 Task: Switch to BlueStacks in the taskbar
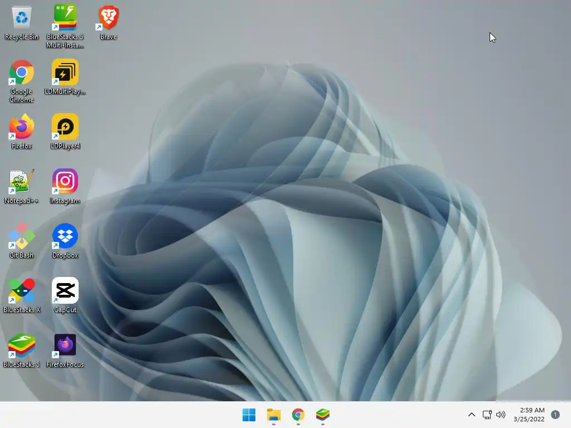tap(323, 415)
